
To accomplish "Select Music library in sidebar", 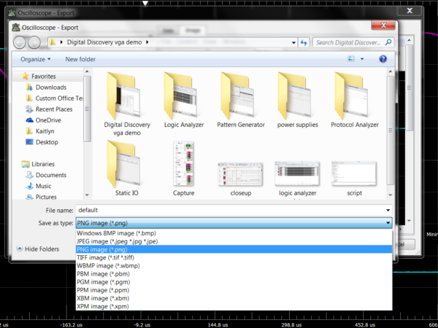I will [43, 186].
